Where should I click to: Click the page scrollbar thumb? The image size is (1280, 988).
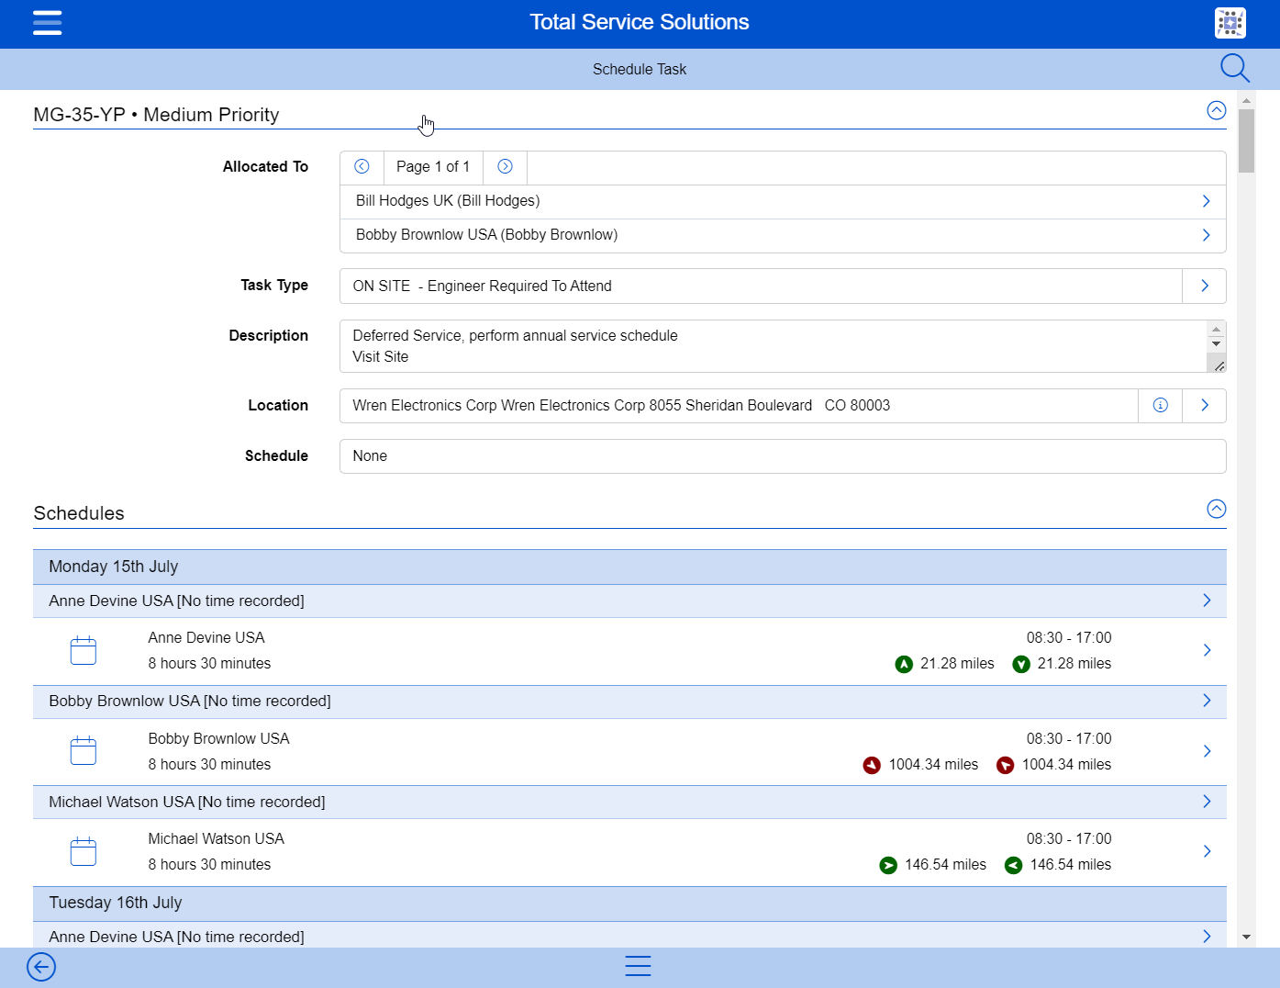coord(1246,141)
